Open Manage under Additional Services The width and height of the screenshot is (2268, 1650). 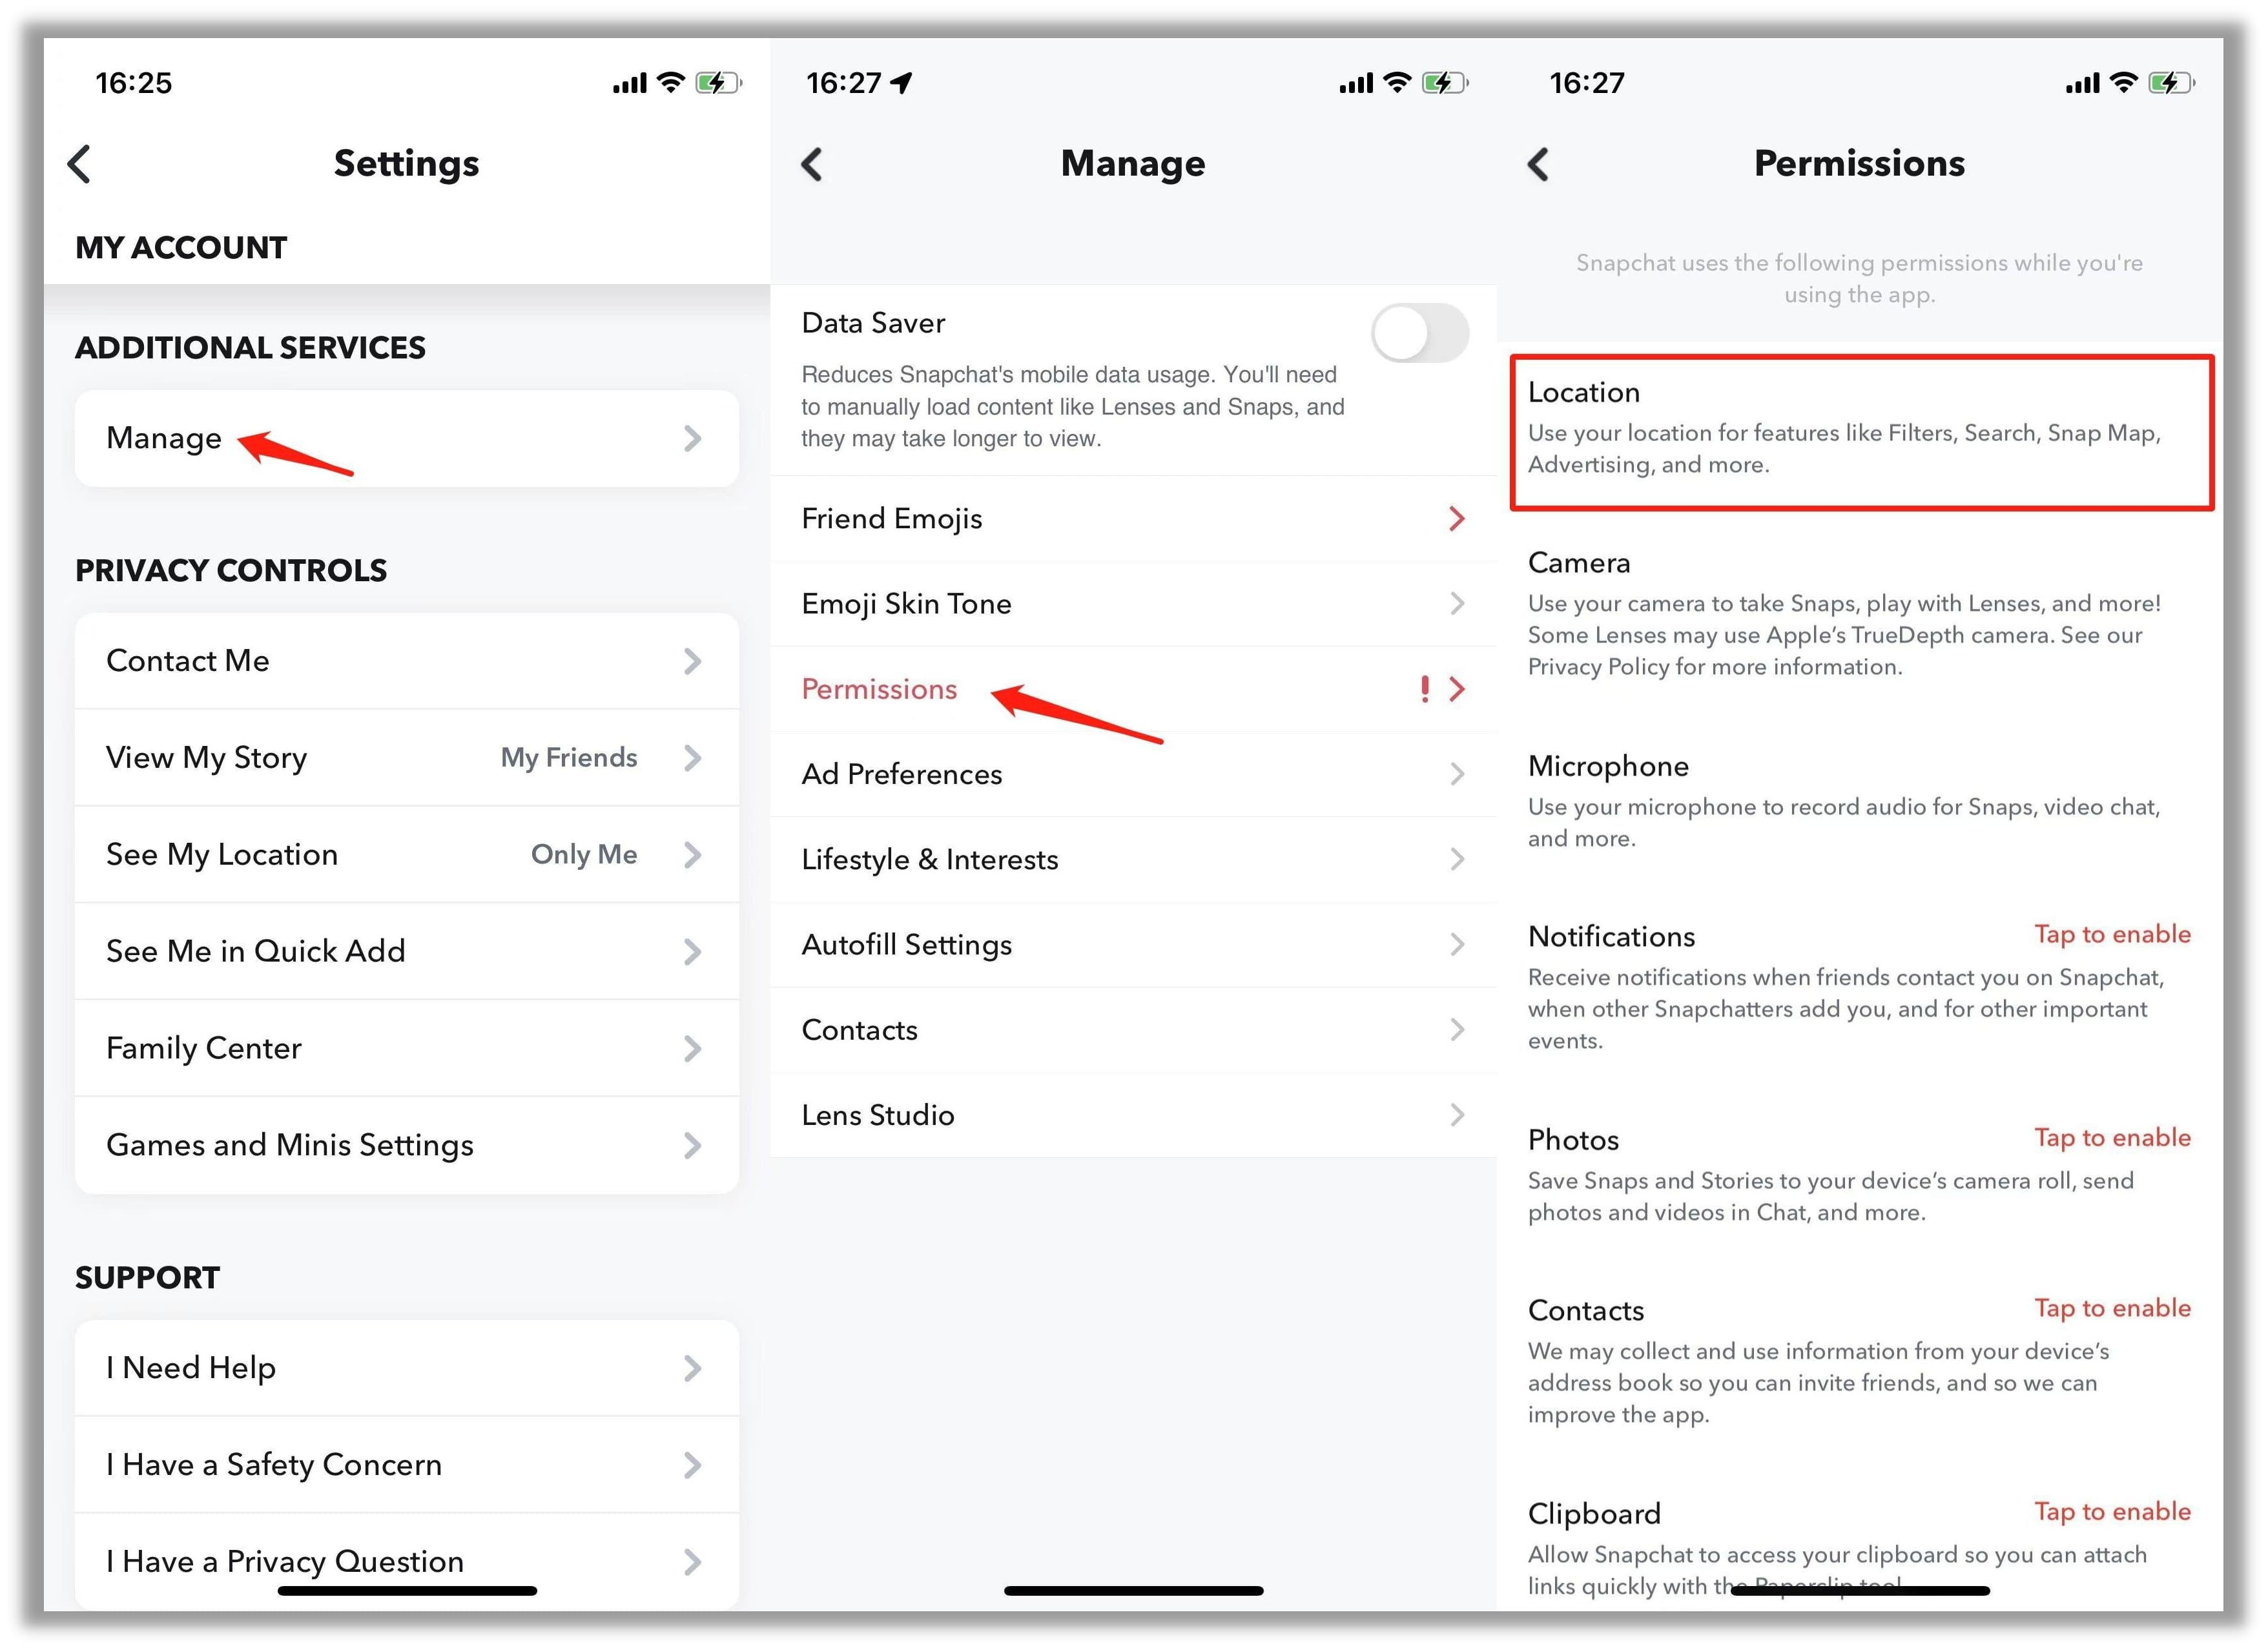pyautogui.click(x=407, y=438)
